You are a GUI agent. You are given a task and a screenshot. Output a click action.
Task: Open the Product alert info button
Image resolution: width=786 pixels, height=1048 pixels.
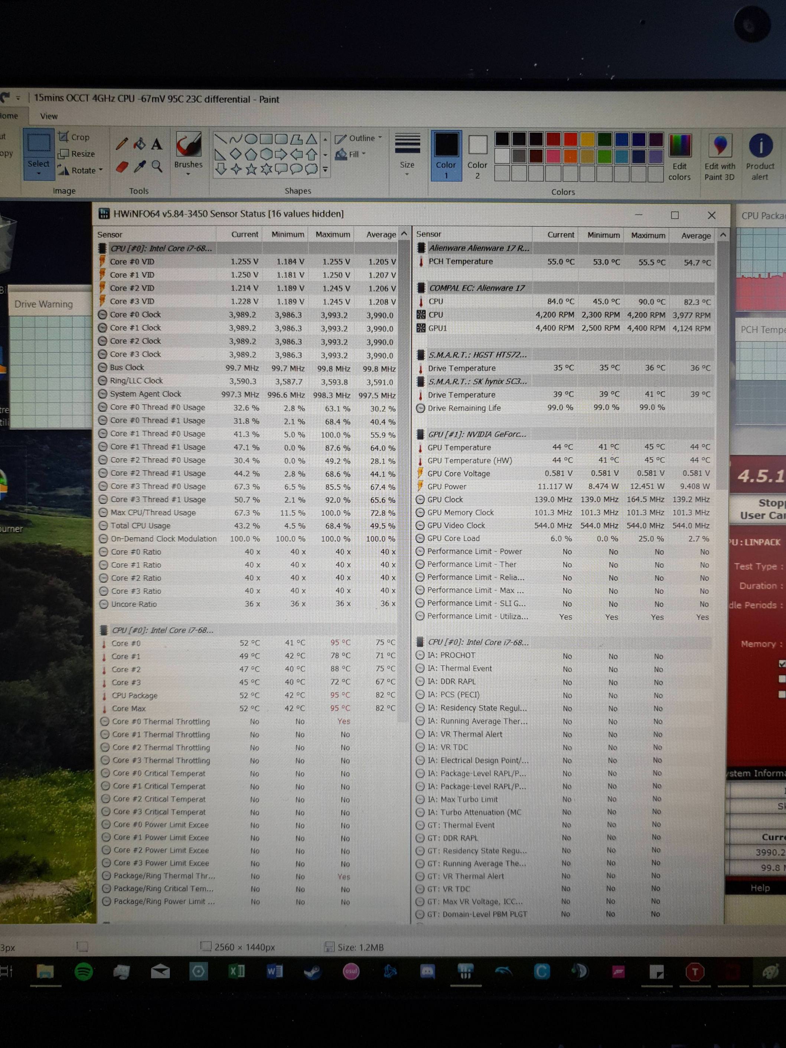[x=760, y=157]
